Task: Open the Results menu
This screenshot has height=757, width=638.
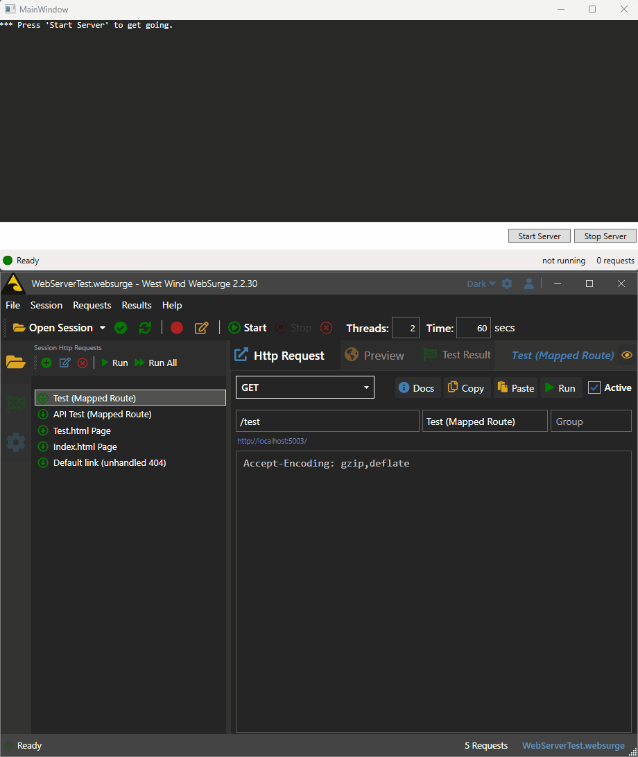Action: 137,305
